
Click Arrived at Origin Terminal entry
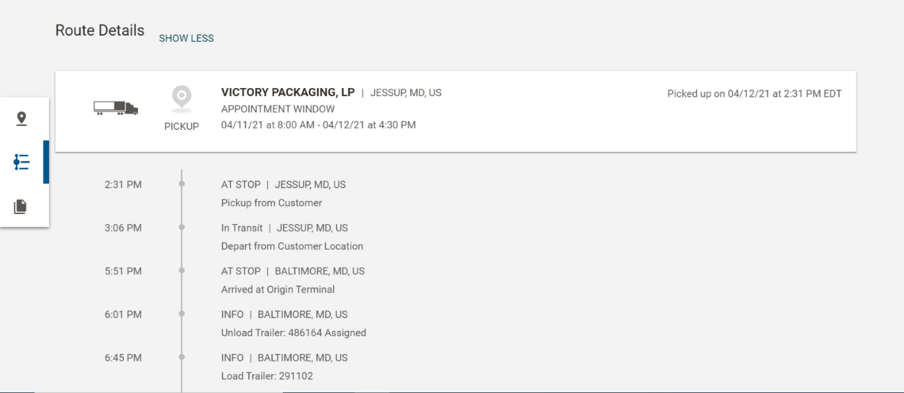[x=278, y=289]
